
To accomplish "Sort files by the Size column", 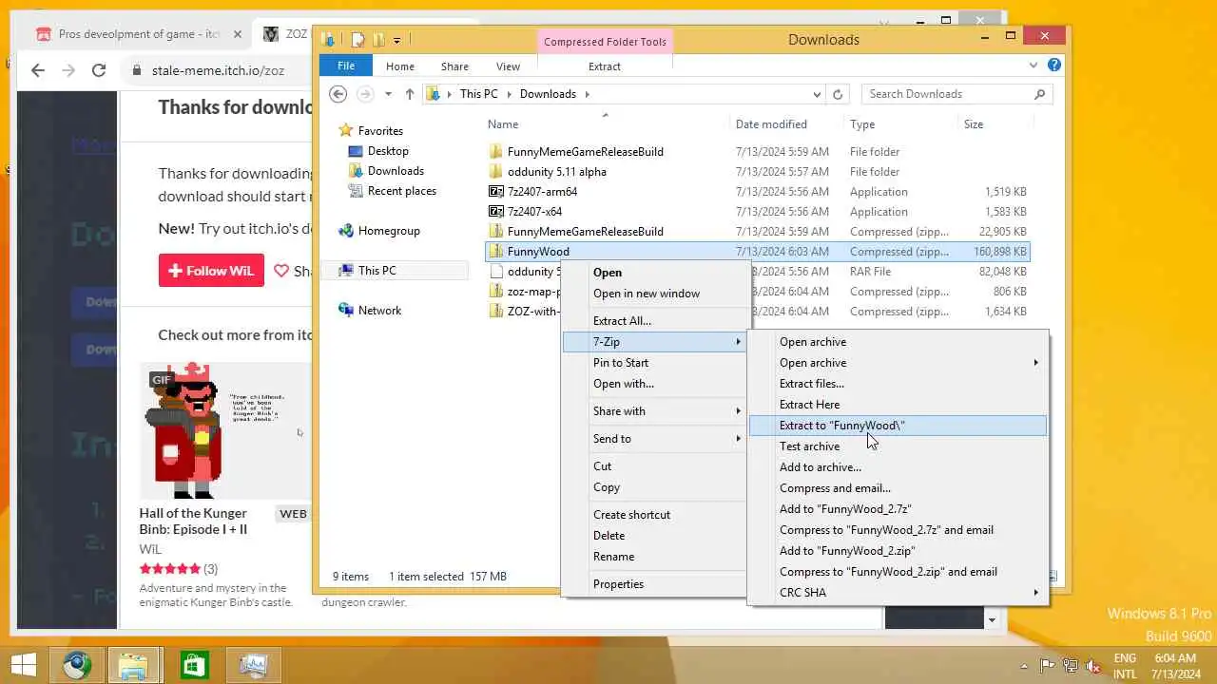I will point(974,124).
